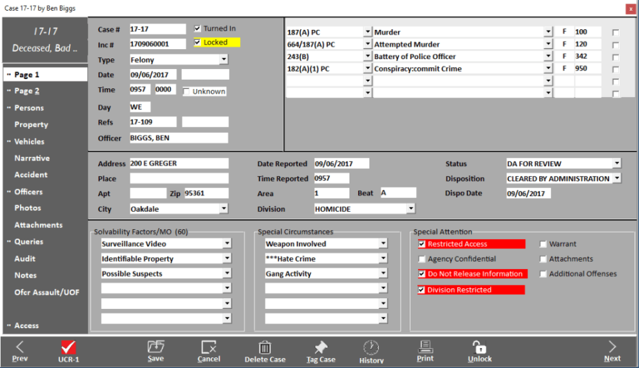Expand the Attempted Murder description dropdown

click(548, 45)
